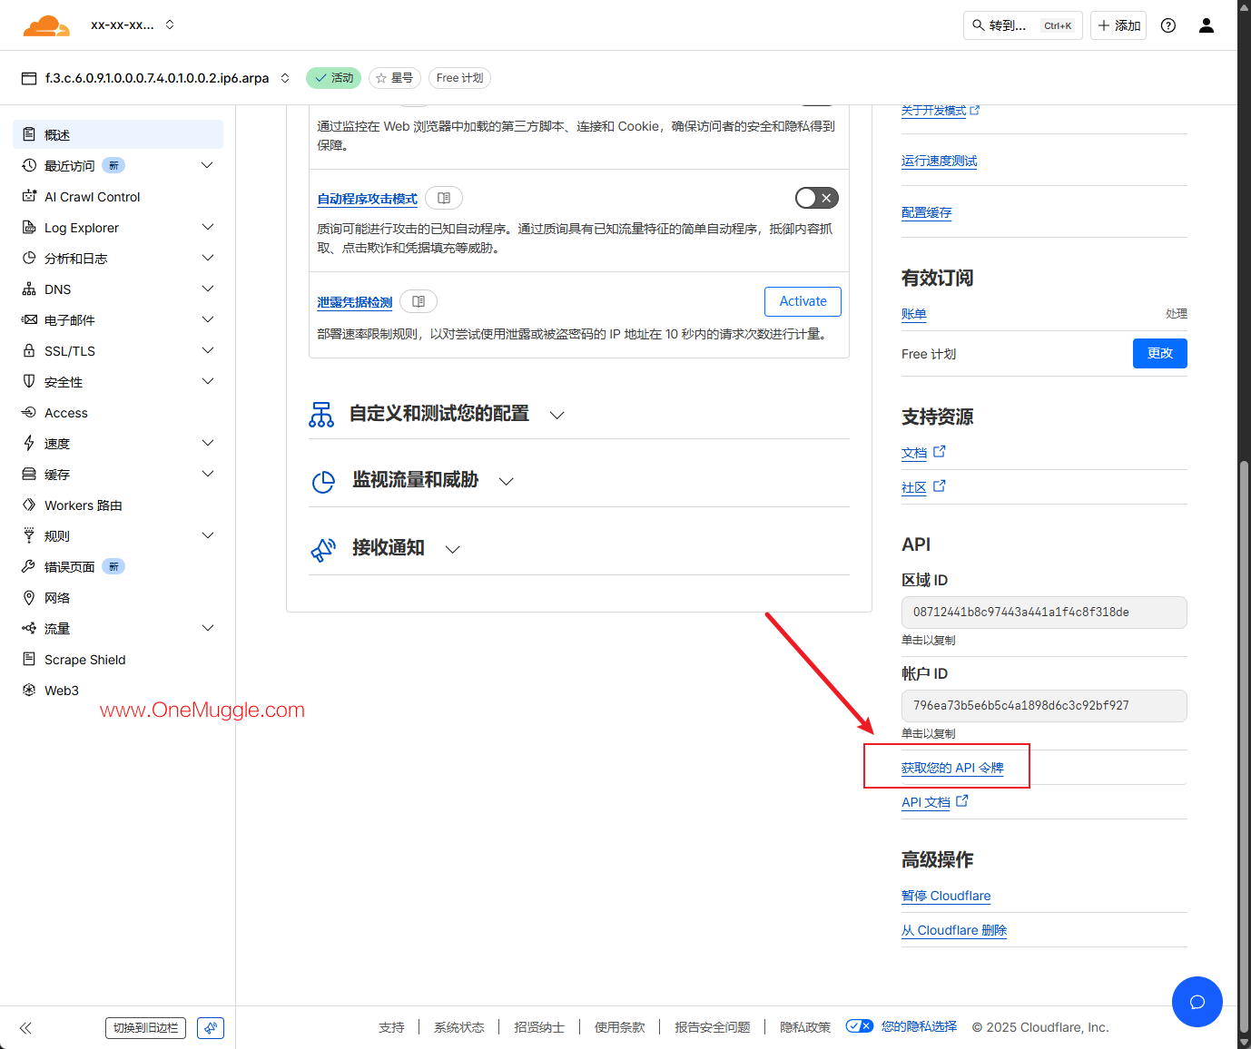Screen dimensions: 1251x1049
Task: Open 获取您的 API 令牌 link
Action: pos(952,768)
